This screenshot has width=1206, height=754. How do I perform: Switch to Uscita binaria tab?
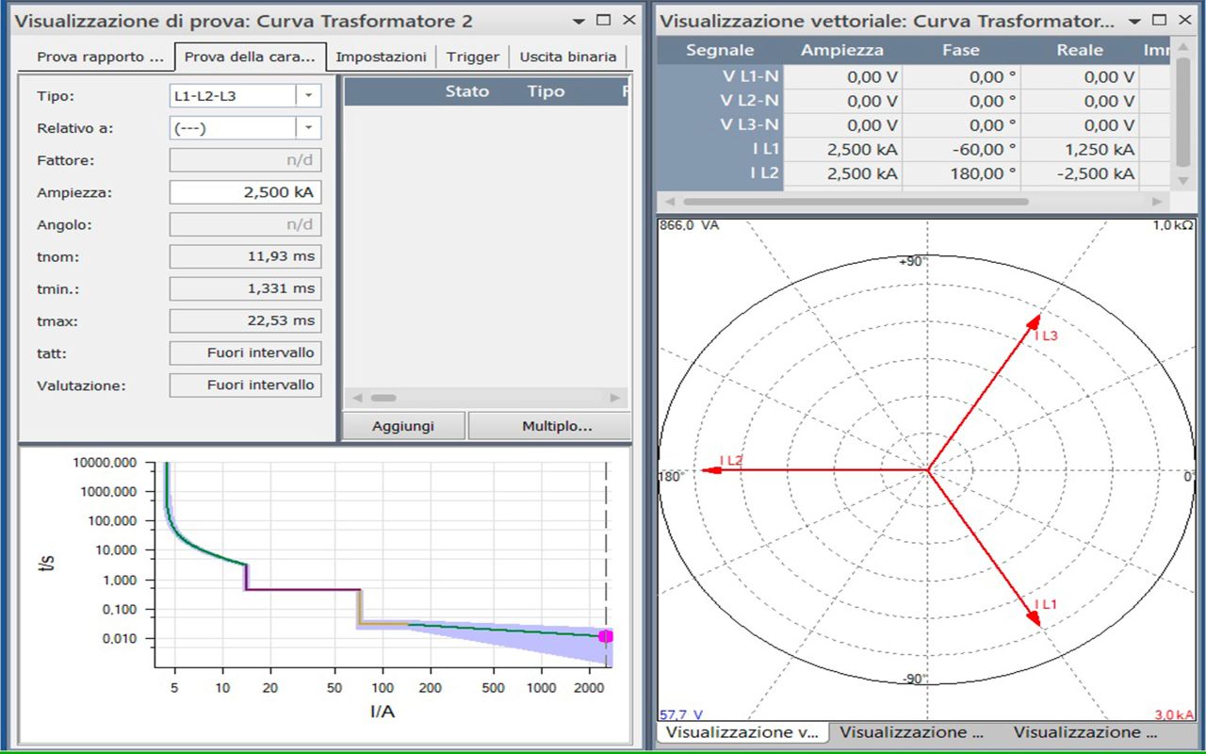(567, 57)
